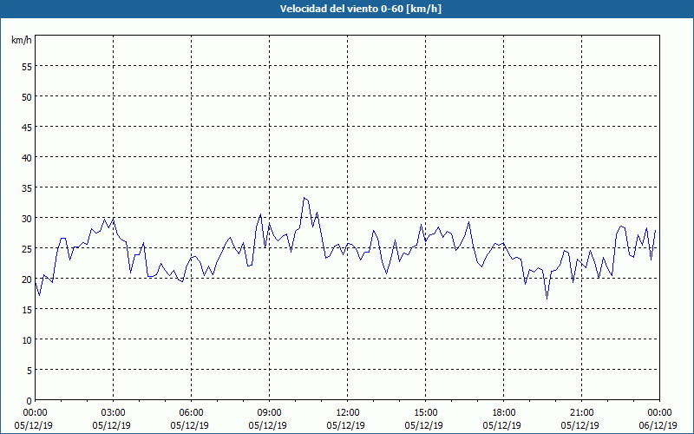This screenshot has height=434, width=694.
Task: Click the 06/12/19 date label
Action: coord(658,425)
